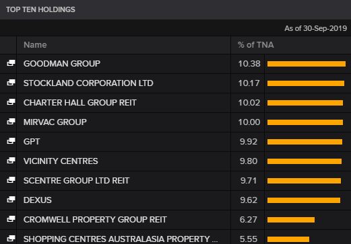The width and height of the screenshot is (351, 244).
Task: Click the popup icon next to GPT
Action: pos(11,141)
